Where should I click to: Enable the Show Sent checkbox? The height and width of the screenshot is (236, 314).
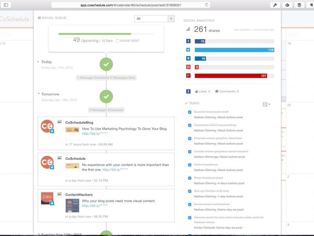pos(118,41)
